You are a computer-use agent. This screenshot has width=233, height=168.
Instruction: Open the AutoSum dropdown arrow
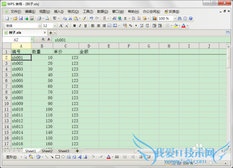point(129,19)
